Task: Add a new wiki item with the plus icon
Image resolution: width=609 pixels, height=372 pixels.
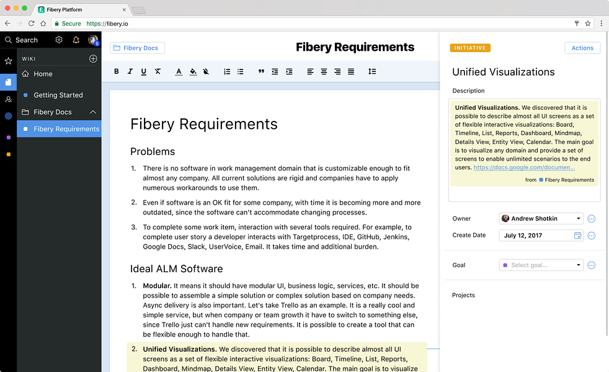Action: 93,59
